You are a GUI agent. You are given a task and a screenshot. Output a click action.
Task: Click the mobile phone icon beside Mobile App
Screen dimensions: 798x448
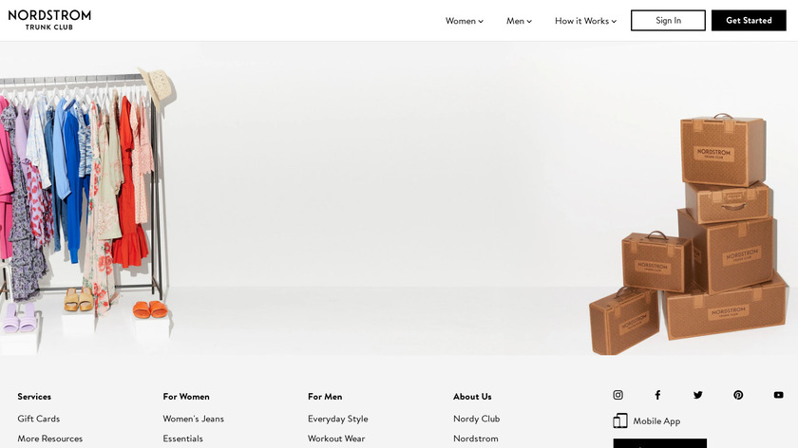[619, 420]
